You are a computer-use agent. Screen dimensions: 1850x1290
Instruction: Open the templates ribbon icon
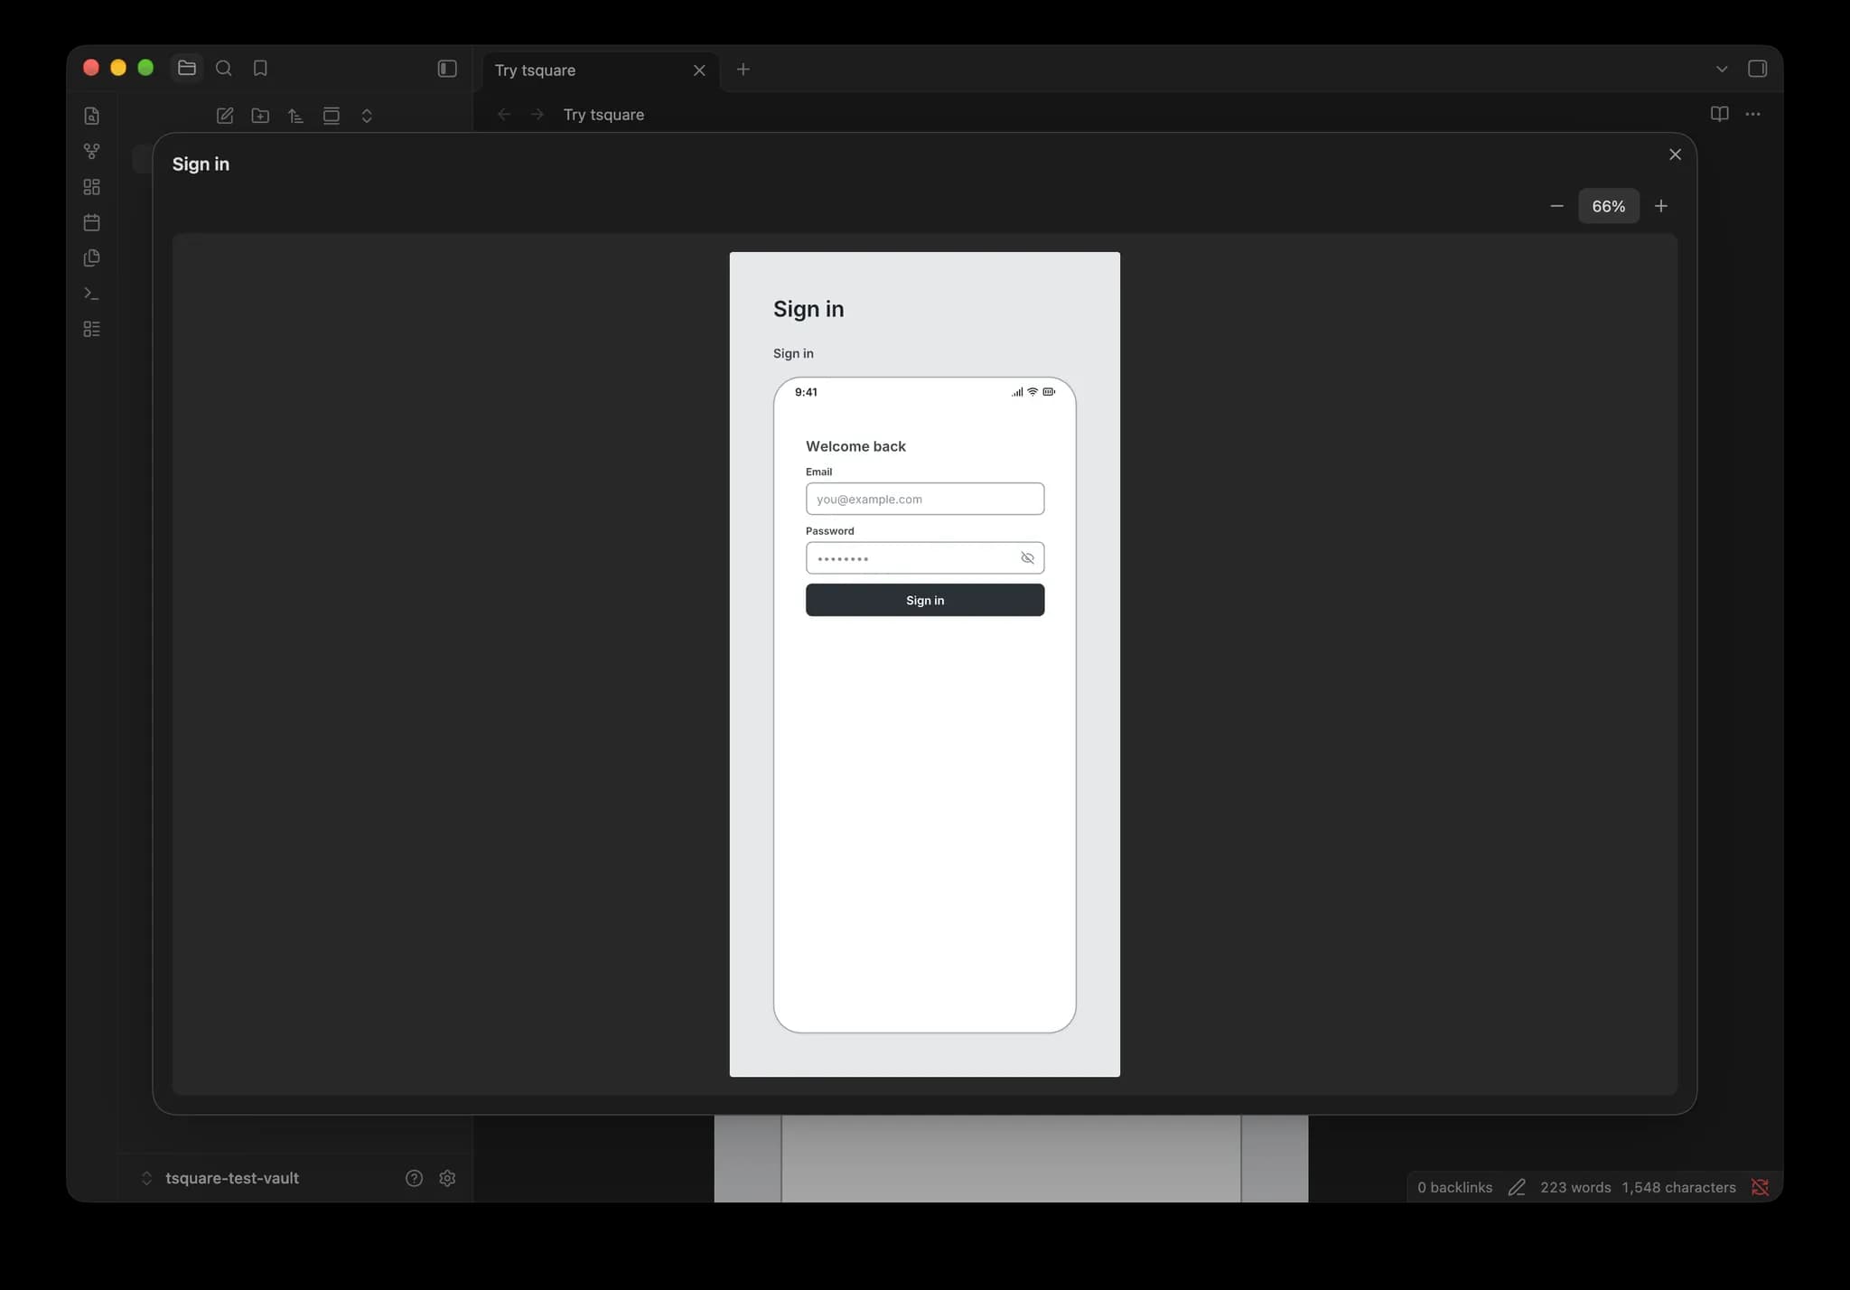[x=91, y=257]
